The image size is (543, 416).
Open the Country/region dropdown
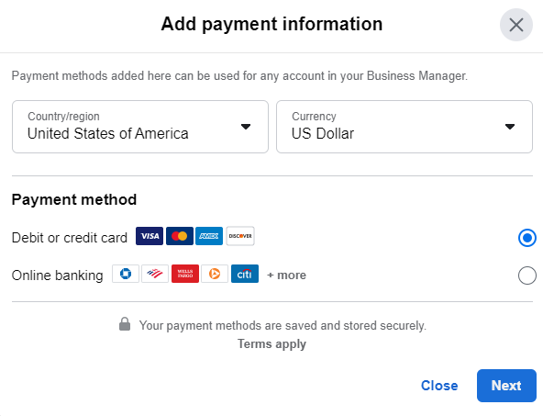pos(140,127)
